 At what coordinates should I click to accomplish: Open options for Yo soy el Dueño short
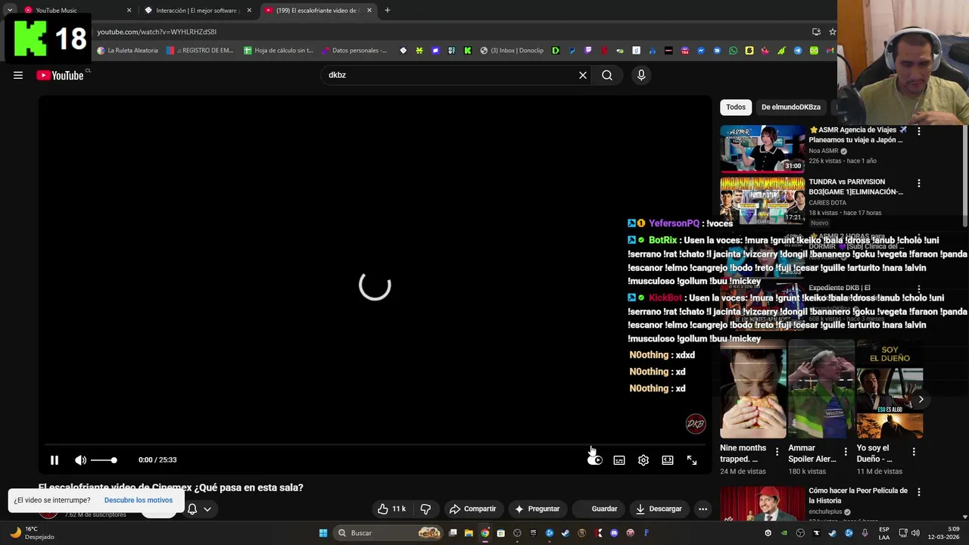click(x=914, y=452)
